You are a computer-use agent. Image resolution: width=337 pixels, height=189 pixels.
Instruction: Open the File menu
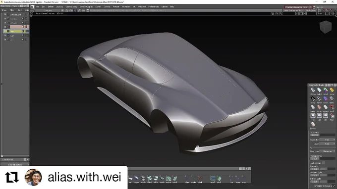pyautogui.click(x=38, y=6)
